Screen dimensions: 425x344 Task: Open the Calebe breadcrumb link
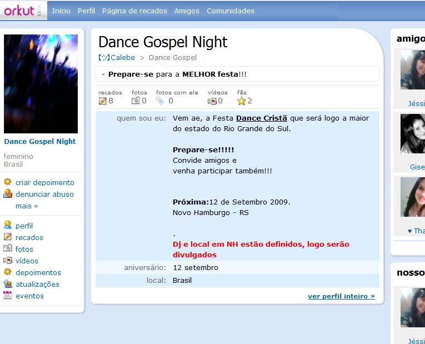122,57
